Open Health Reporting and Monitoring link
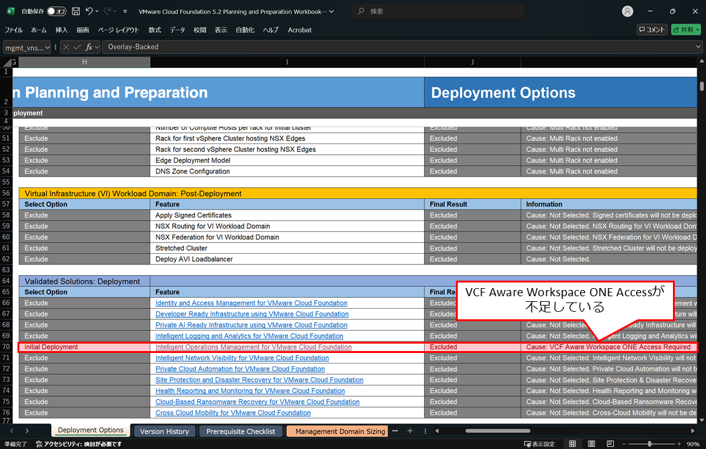This screenshot has height=449, width=706. coord(250,391)
